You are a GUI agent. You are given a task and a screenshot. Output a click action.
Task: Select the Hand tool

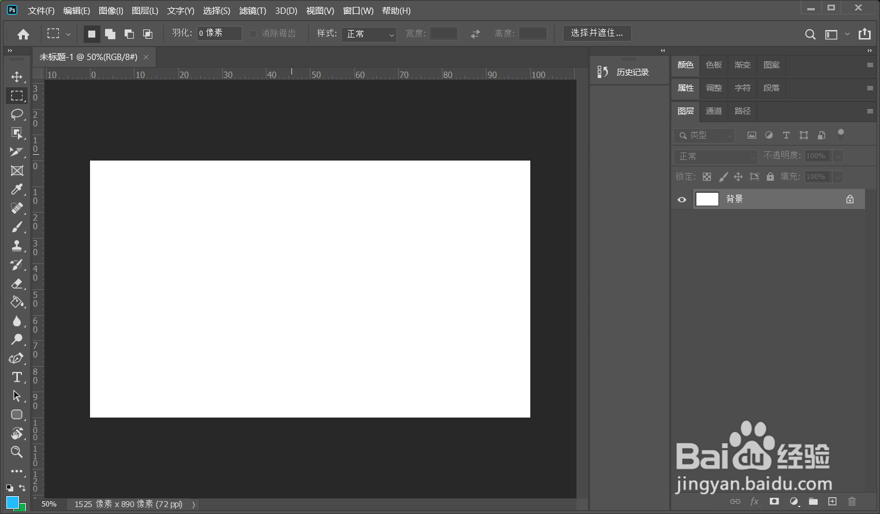coord(17,433)
